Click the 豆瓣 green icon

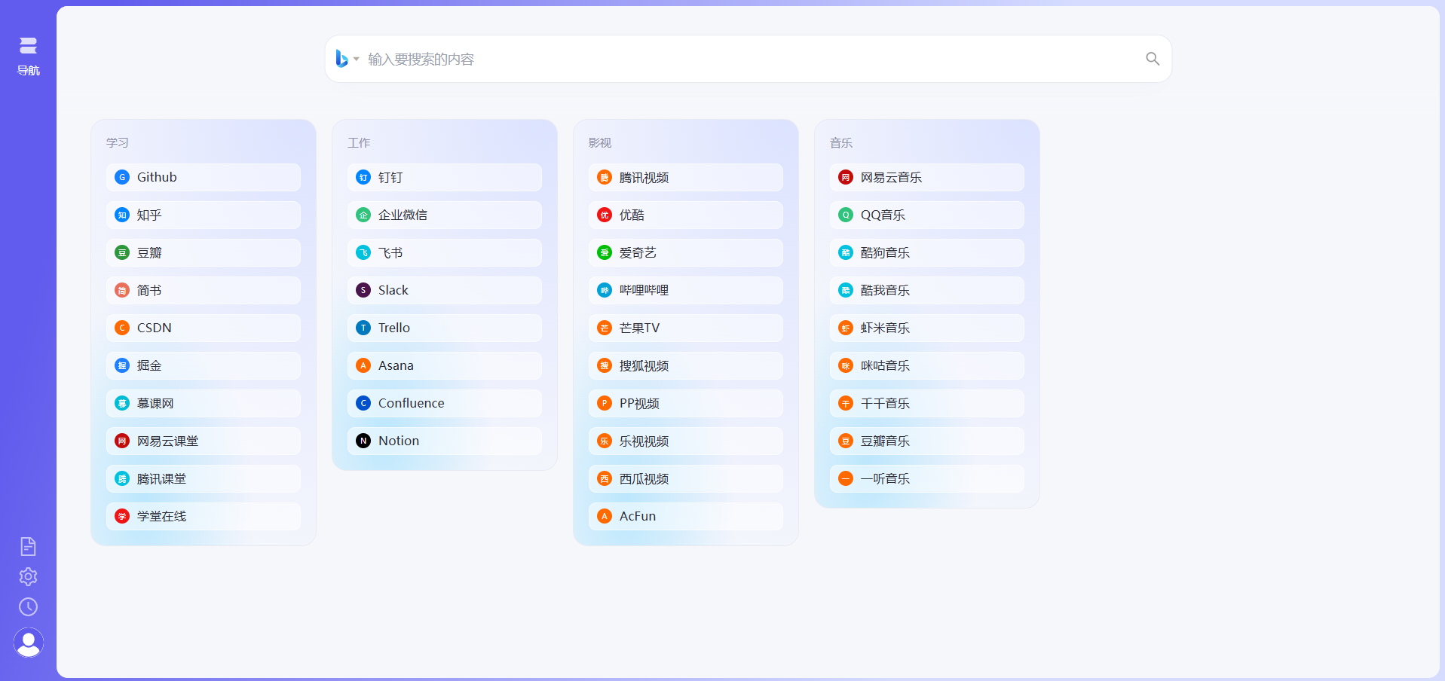point(122,252)
